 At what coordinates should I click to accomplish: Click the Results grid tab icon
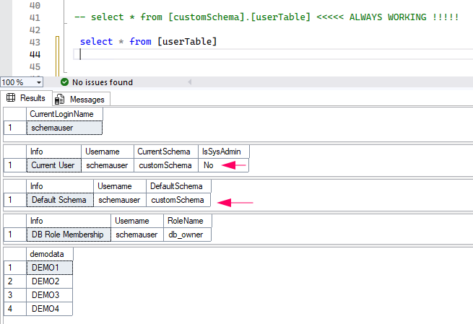click(x=12, y=98)
